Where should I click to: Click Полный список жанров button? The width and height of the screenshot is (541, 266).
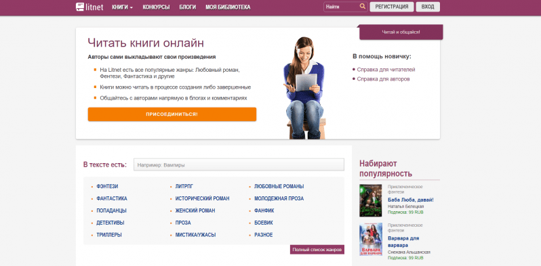[317, 250]
